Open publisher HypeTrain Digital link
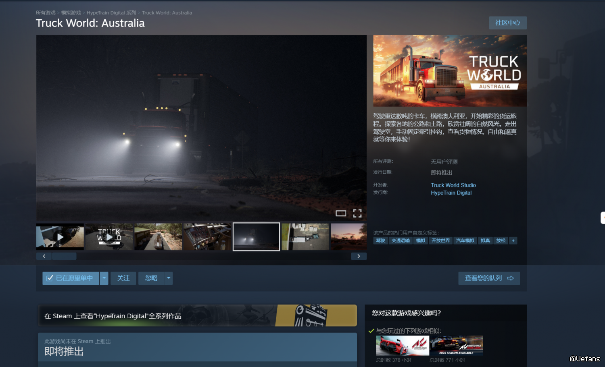The width and height of the screenshot is (605, 367). [451, 193]
